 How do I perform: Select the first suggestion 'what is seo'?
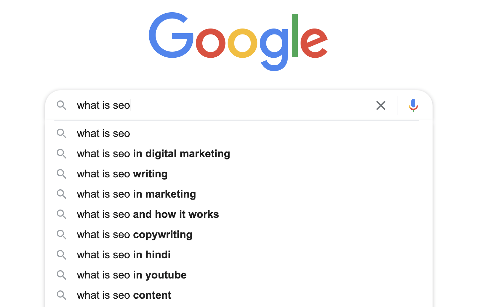[103, 134]
